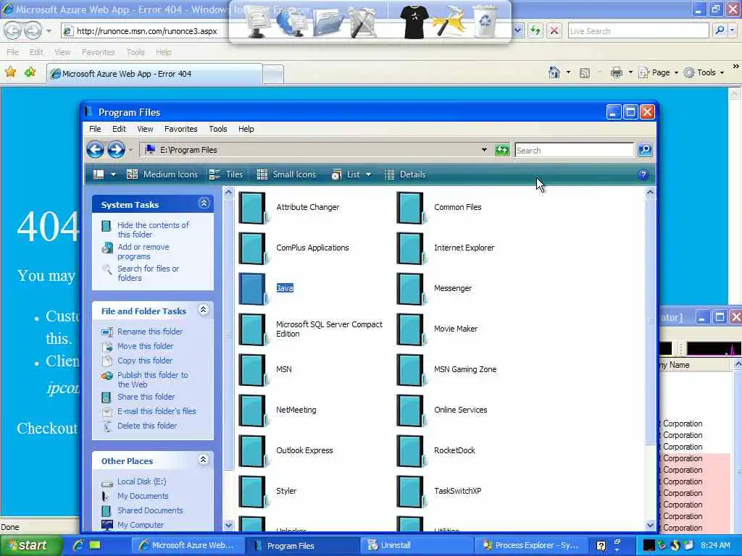Open the Page menu dropdown in Internet Explorer
This screenshot has height=556, width=742.
(x=676, y=73)
